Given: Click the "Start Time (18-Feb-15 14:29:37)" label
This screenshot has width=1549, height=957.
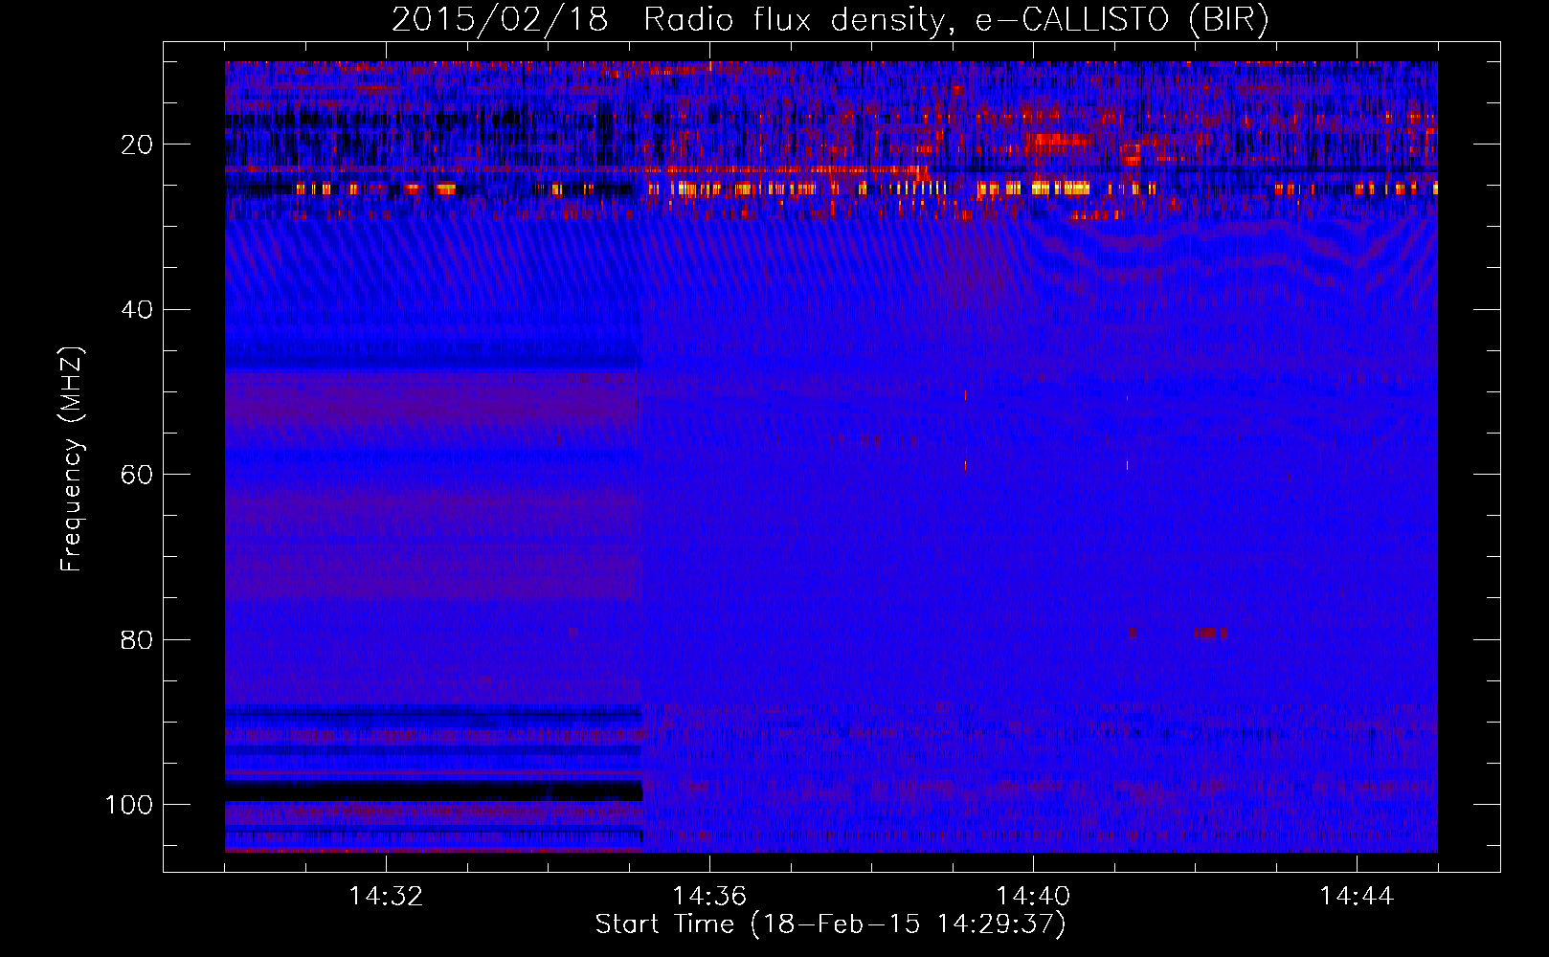Looking at the screenshot, I should (830, 924).
